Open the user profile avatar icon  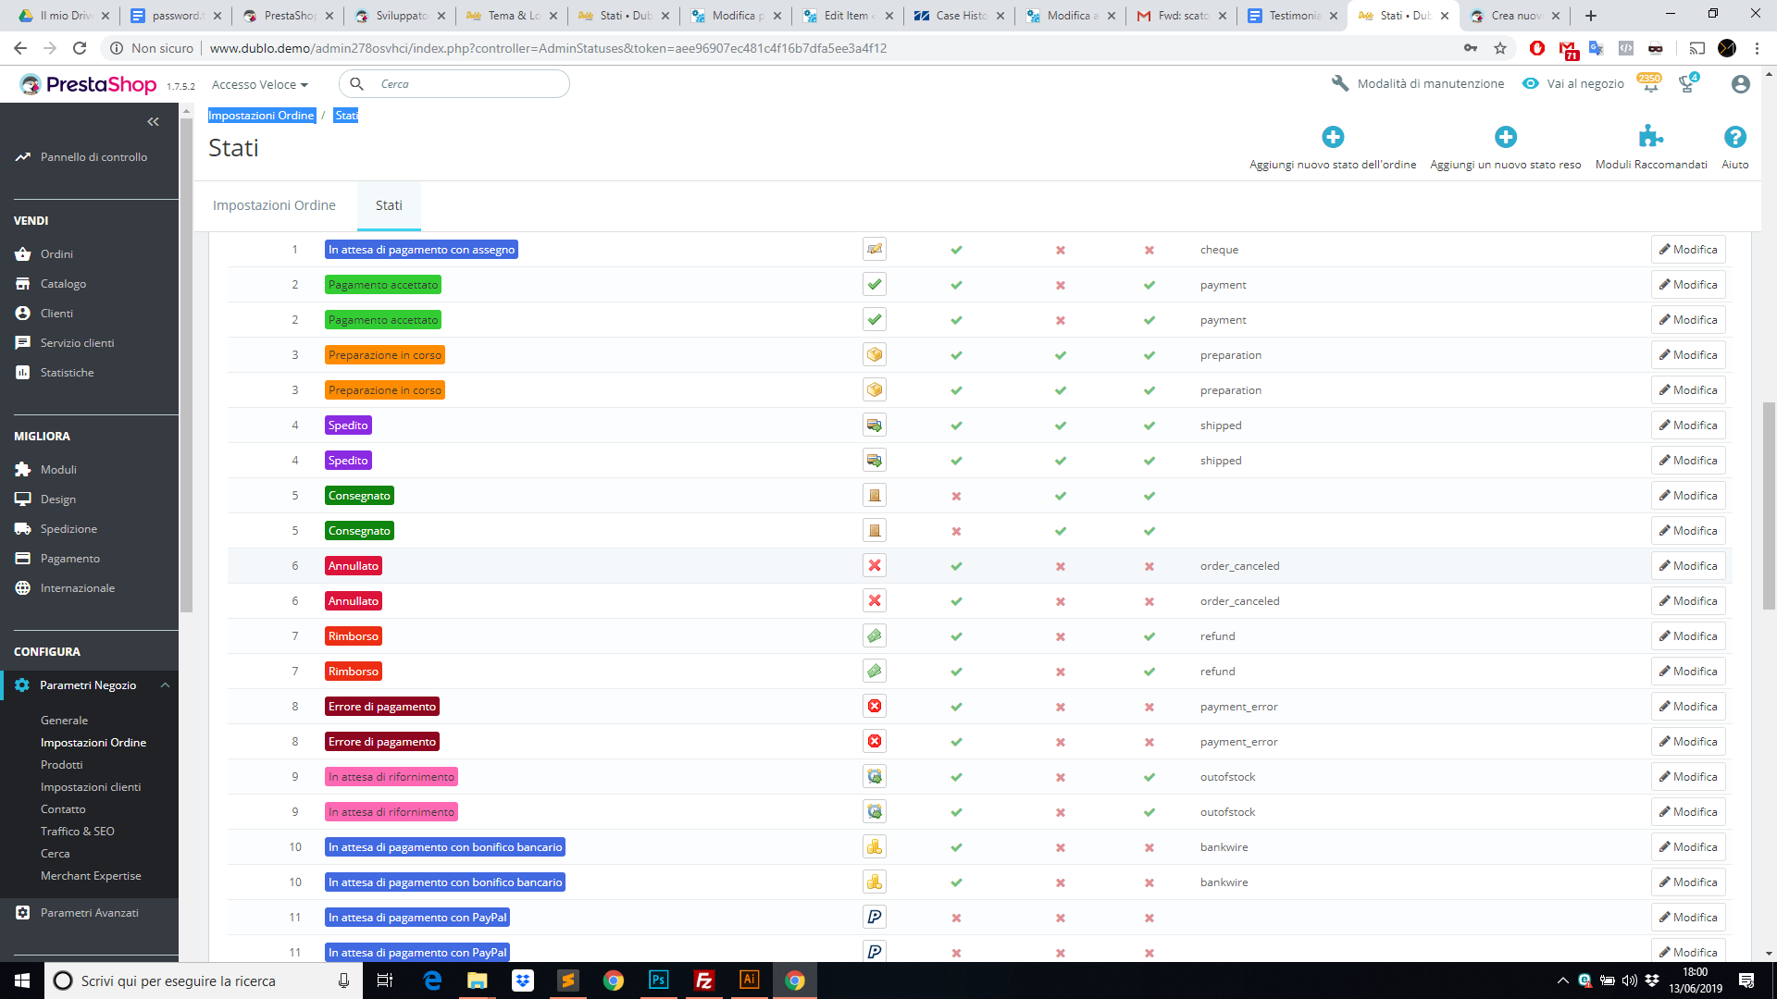pyautogui.click(x=1740, y=84)
